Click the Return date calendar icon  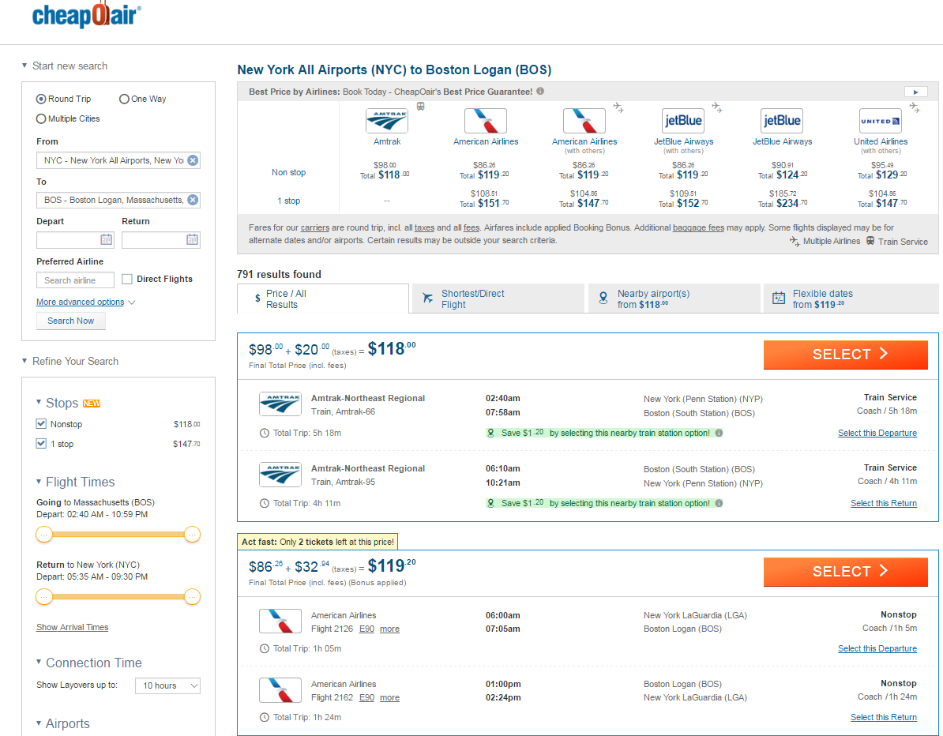(192, 240)
